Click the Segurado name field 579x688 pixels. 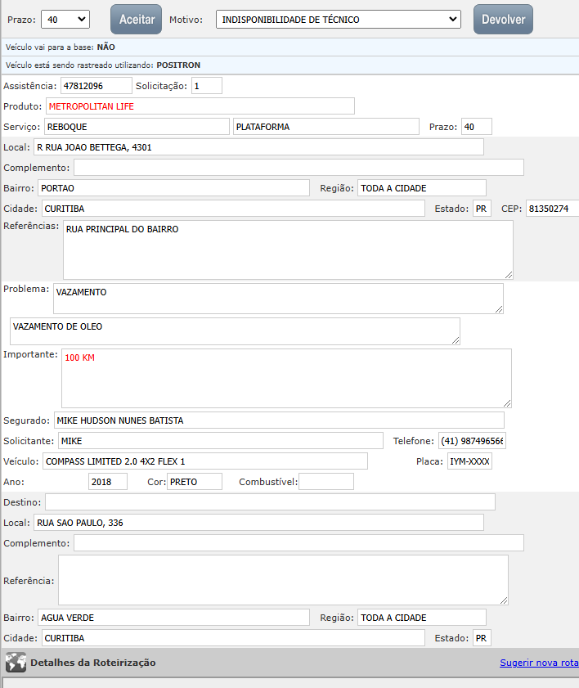pos(279,420)
